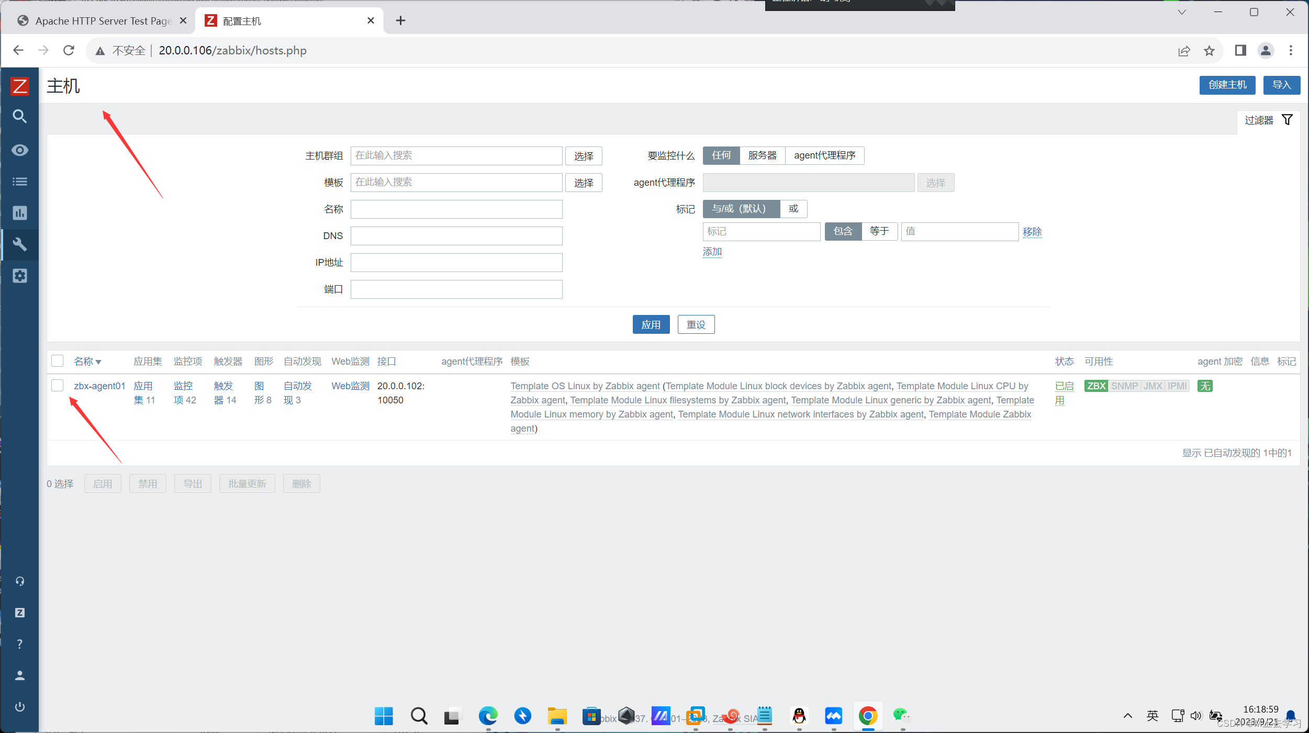
Task: Go back with the browser back arrow
Action: click(x=18, y=50)
